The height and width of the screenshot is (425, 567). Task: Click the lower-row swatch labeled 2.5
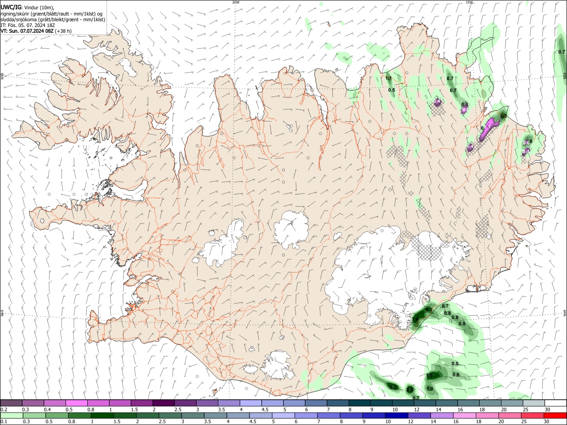pos(170,416)
